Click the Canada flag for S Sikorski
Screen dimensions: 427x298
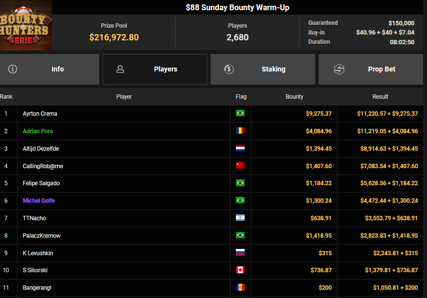coord(240,270)
